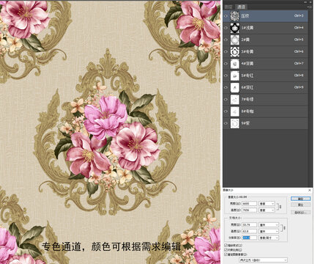Switch to the 图层 Layers tab

[229, 7]
